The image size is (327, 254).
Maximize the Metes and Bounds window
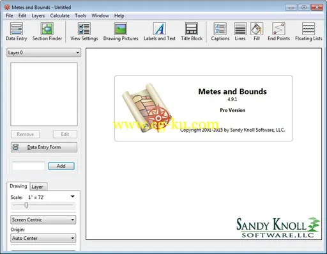304,8
